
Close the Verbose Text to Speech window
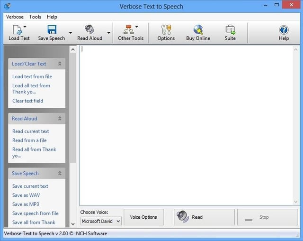click(x=291, y=5)
